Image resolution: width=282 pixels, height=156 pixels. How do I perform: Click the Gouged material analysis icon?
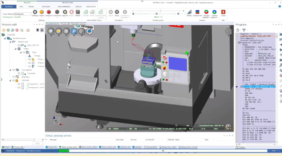pos(206,13)
